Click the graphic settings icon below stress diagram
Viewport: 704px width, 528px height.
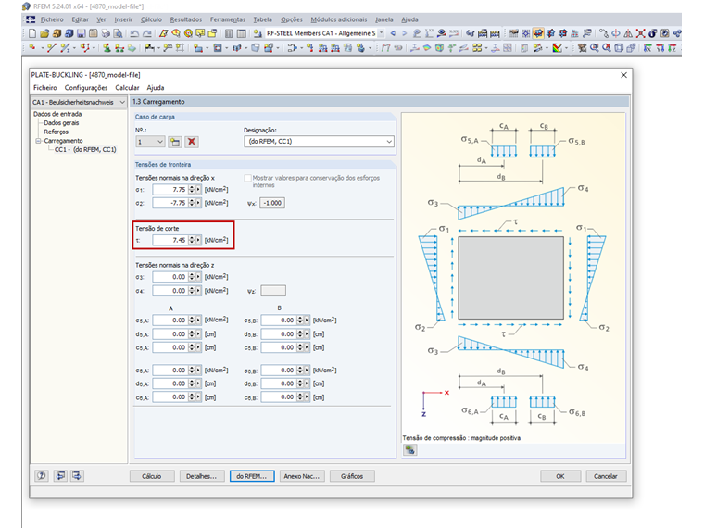[x=410, y=449]
